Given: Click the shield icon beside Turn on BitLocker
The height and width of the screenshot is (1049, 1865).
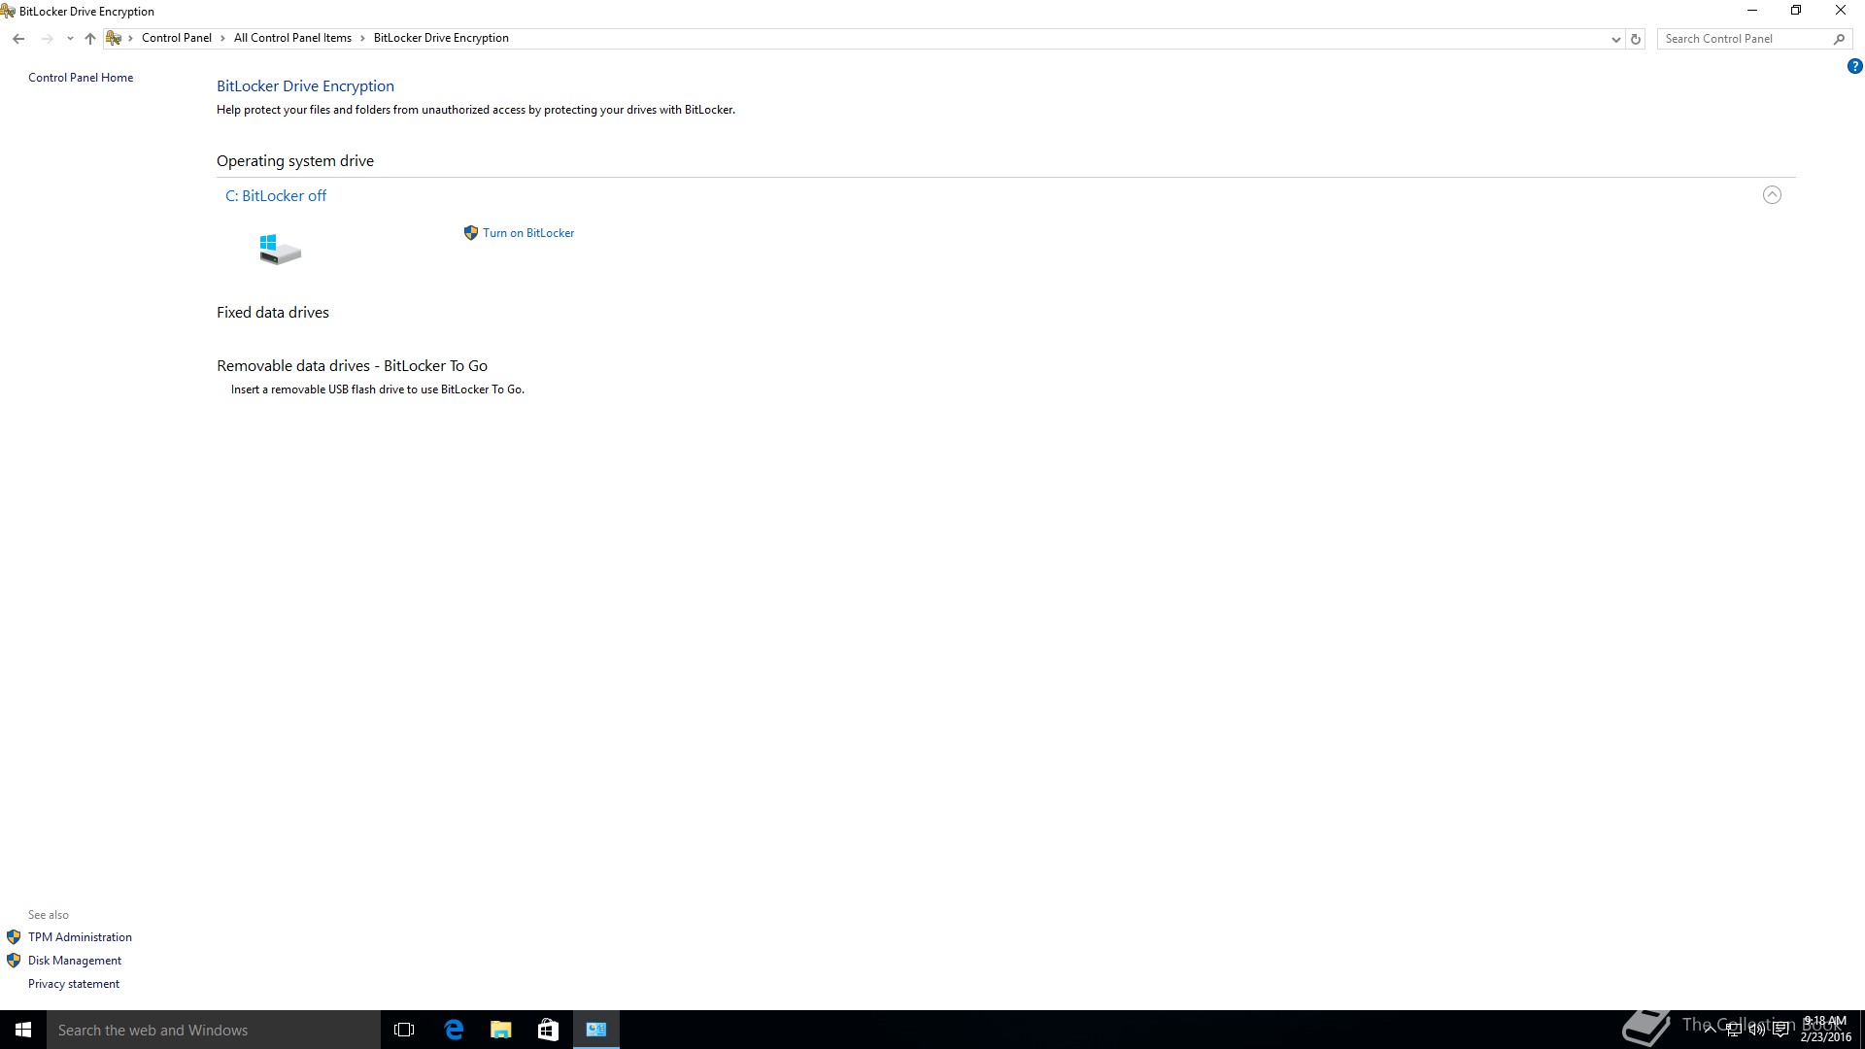Looking at the screenshot, I should coord(471,233).
